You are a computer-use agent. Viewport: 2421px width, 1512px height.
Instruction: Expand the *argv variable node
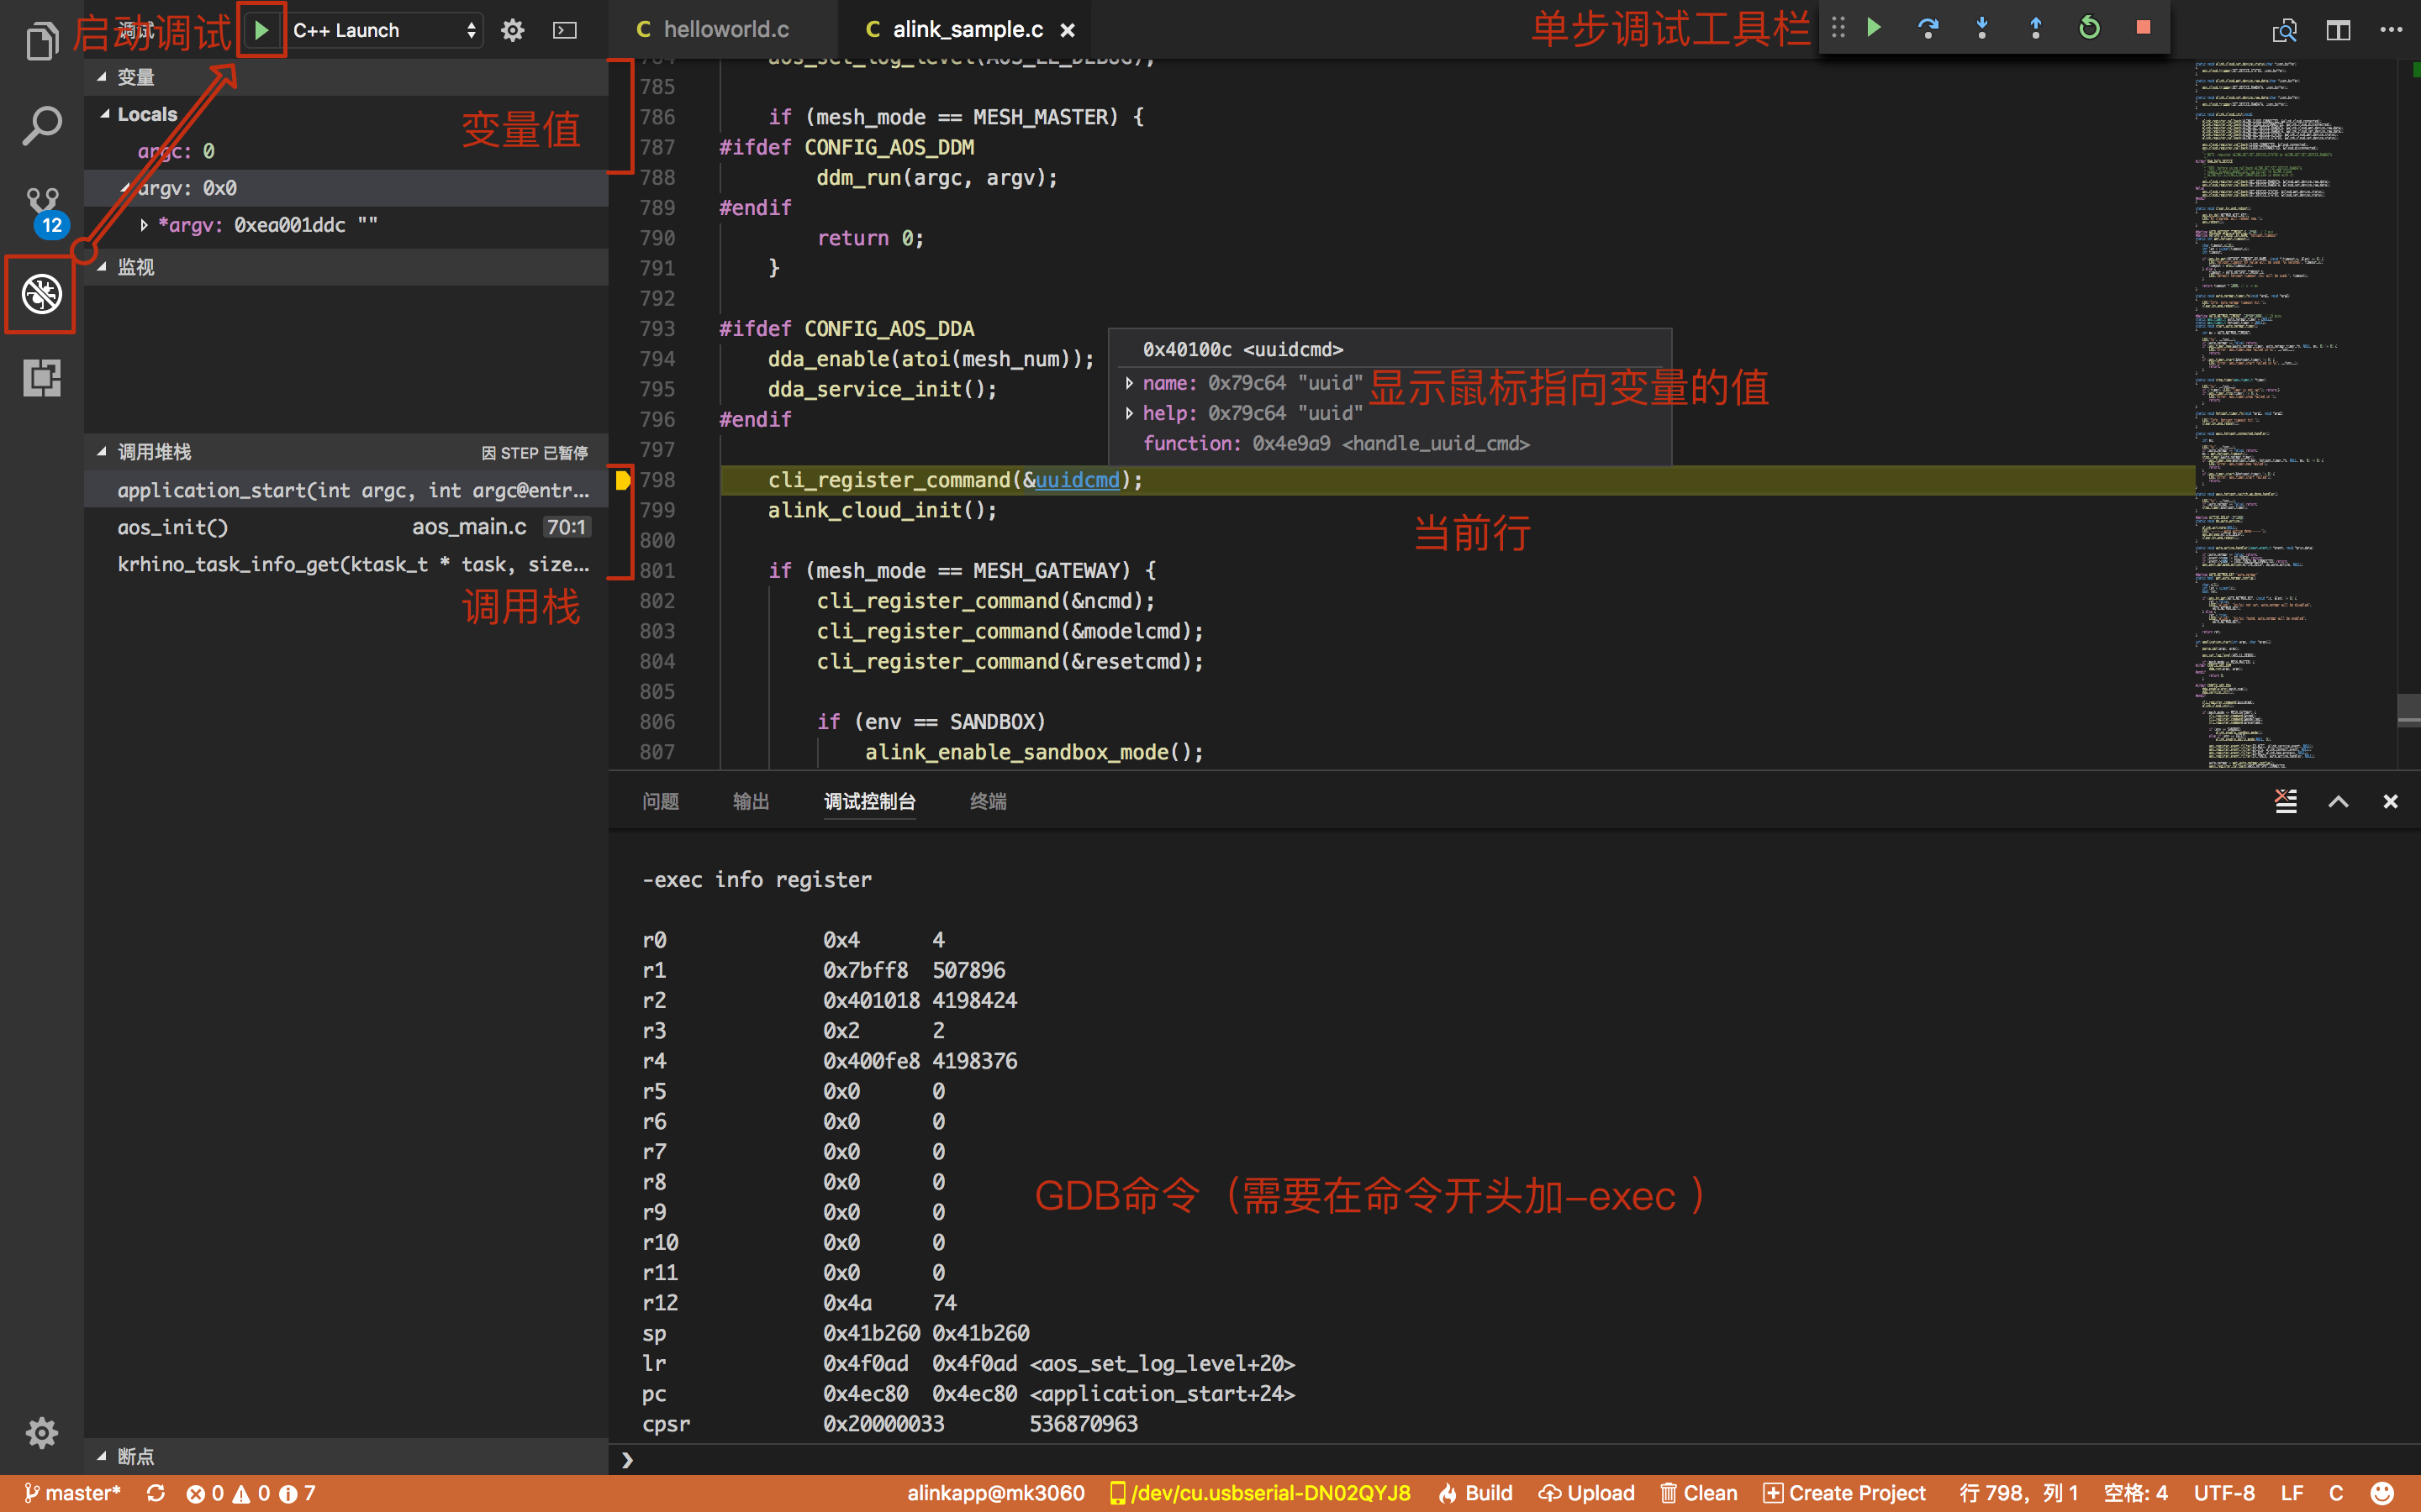click(x=144, y=225)
